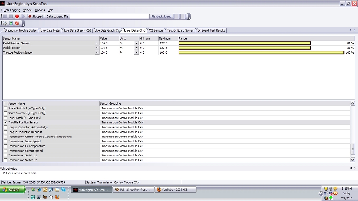Viewport: 358px width, 201px height.
Task: Open the logging toolbar options arrow
Action: (x=189, y=17)
